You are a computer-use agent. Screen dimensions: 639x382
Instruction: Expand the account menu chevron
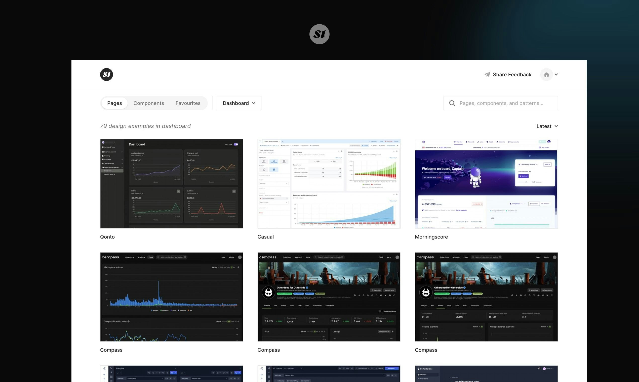[x=556, y=75]
